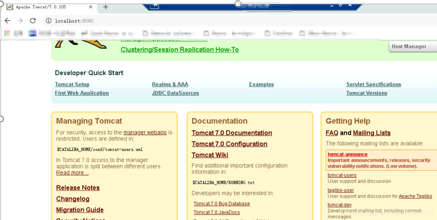Open Servlet Specifications link
This screenshot has width=437, height=220.
tap(374, 84)
